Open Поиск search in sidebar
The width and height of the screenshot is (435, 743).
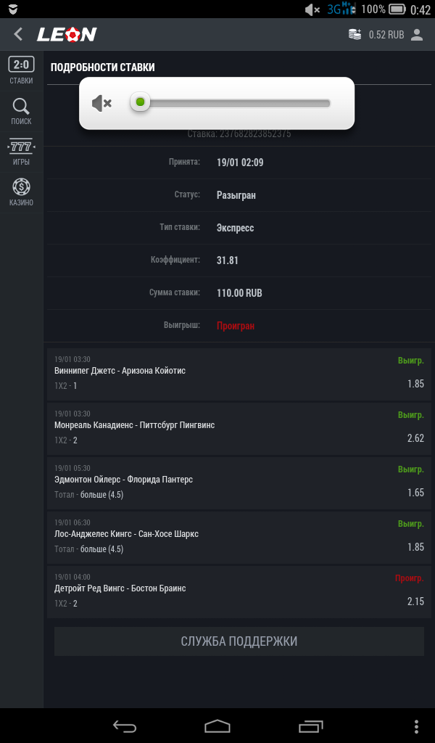click(21, 111)
